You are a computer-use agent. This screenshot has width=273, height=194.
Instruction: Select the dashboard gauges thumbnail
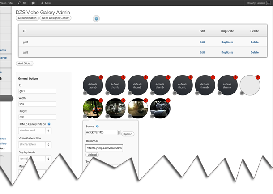coord(115,109)
